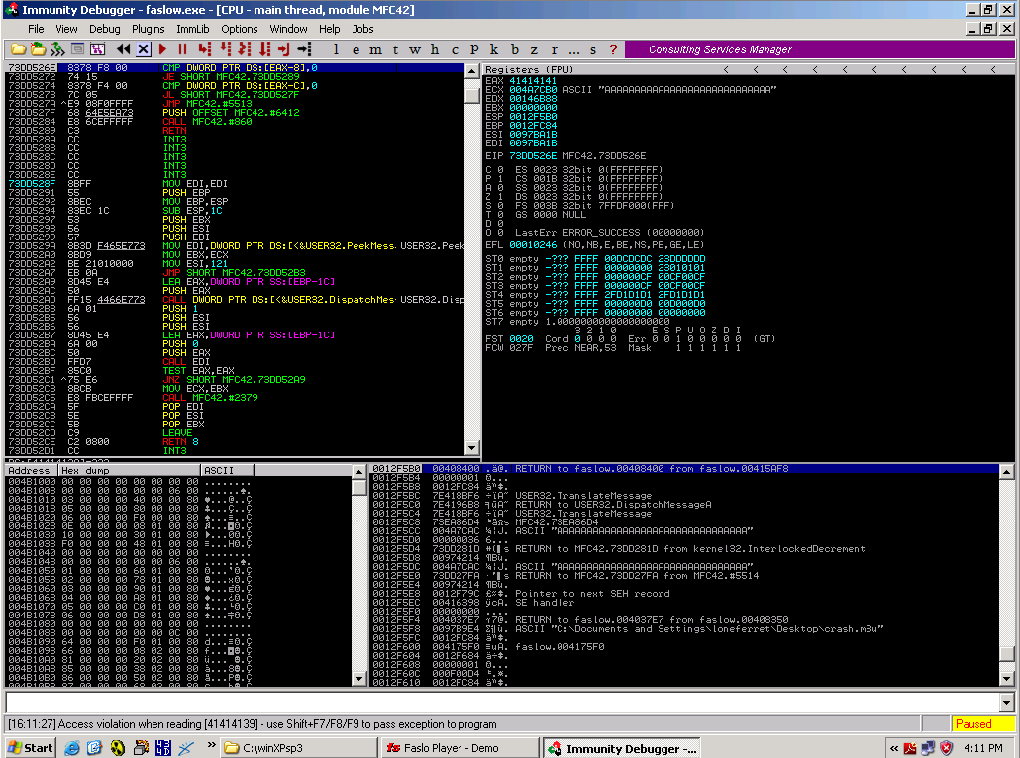Click the yellow Paused status indicator
The image size is (1020, 758).
point(983,724)
